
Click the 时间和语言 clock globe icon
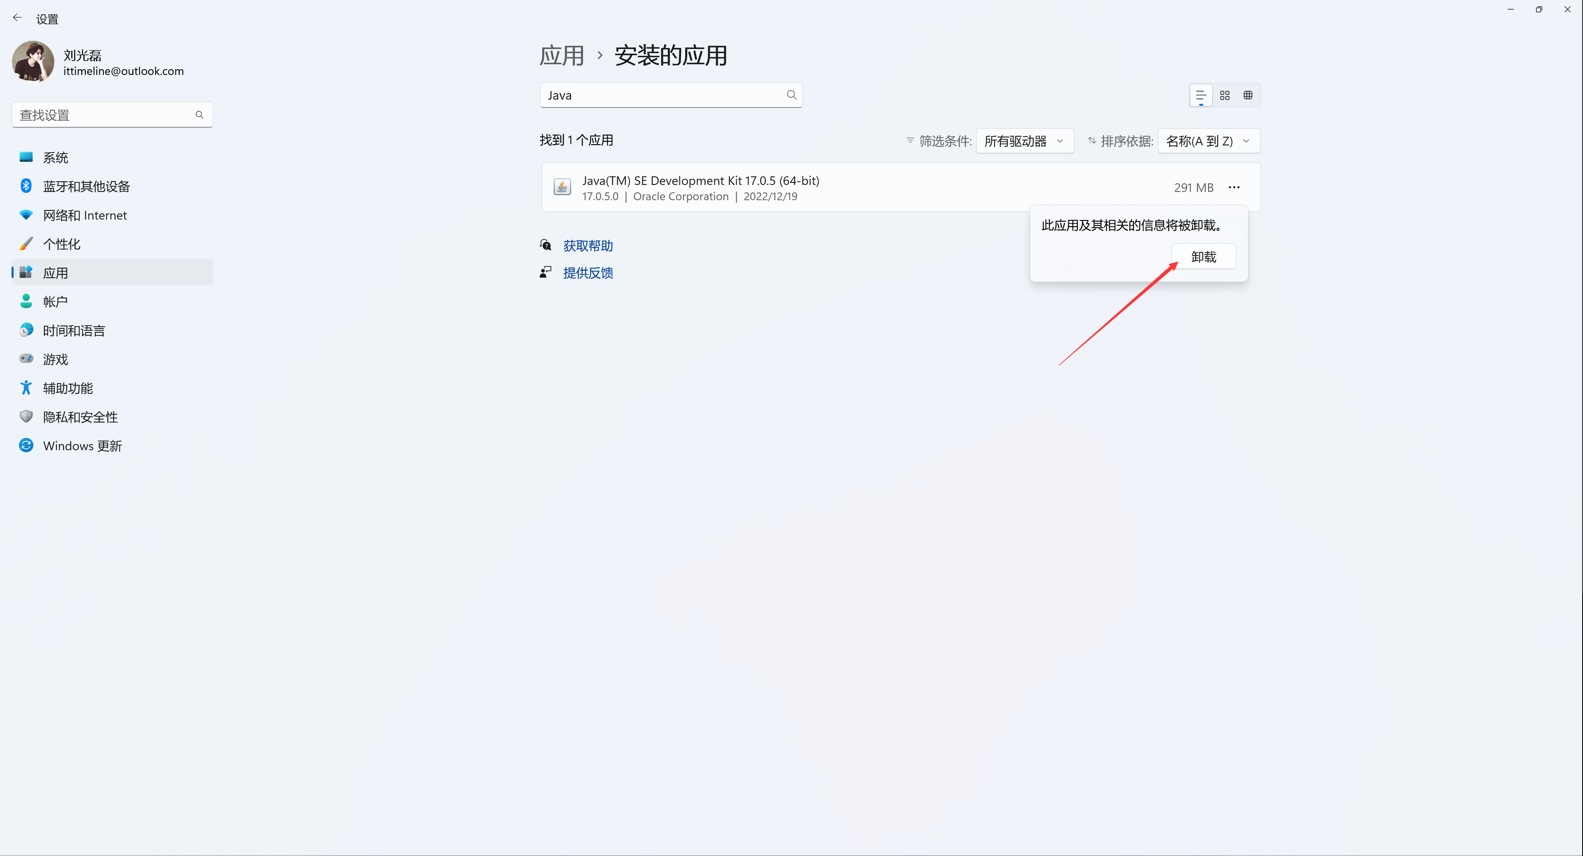point(26,330)
